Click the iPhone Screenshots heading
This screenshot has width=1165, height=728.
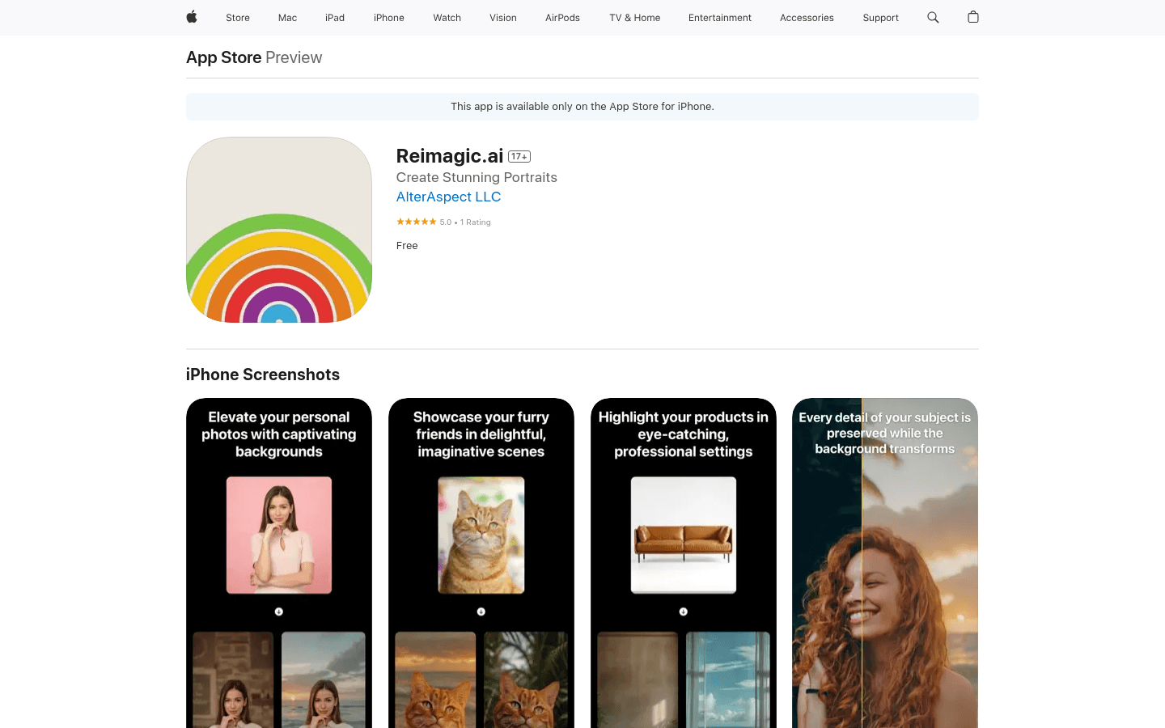[263, 375]
